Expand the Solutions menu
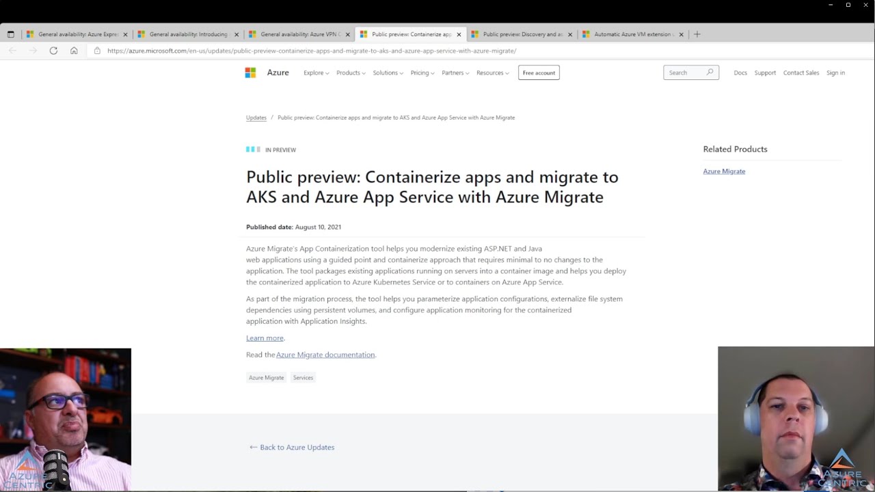 tap(388, 72)
